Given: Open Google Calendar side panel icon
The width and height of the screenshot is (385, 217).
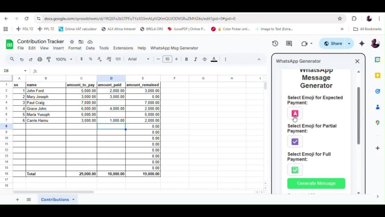Looking at the screenshot, I should pyautogui.click(x=378, y=60).
